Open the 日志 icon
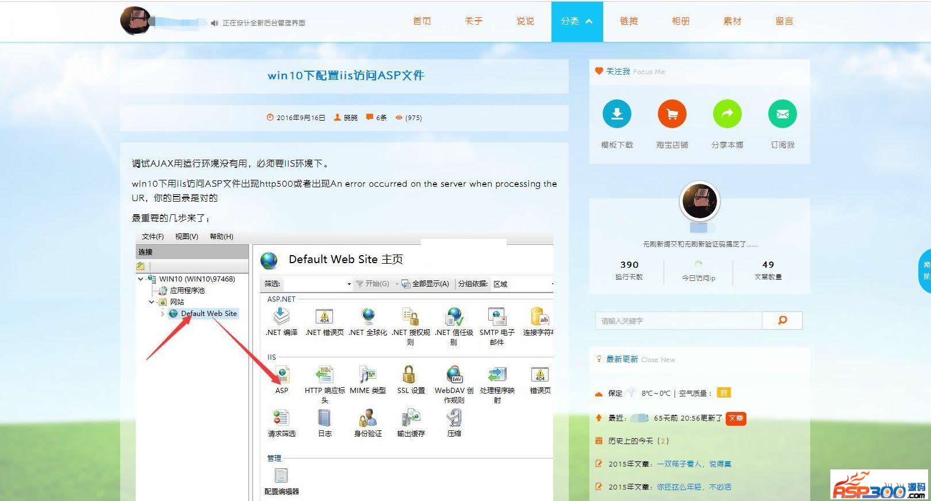931x501 pixels. [x=324, y=418]
